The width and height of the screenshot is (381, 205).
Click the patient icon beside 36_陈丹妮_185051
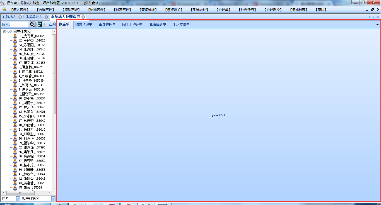[x=15, y=156]
